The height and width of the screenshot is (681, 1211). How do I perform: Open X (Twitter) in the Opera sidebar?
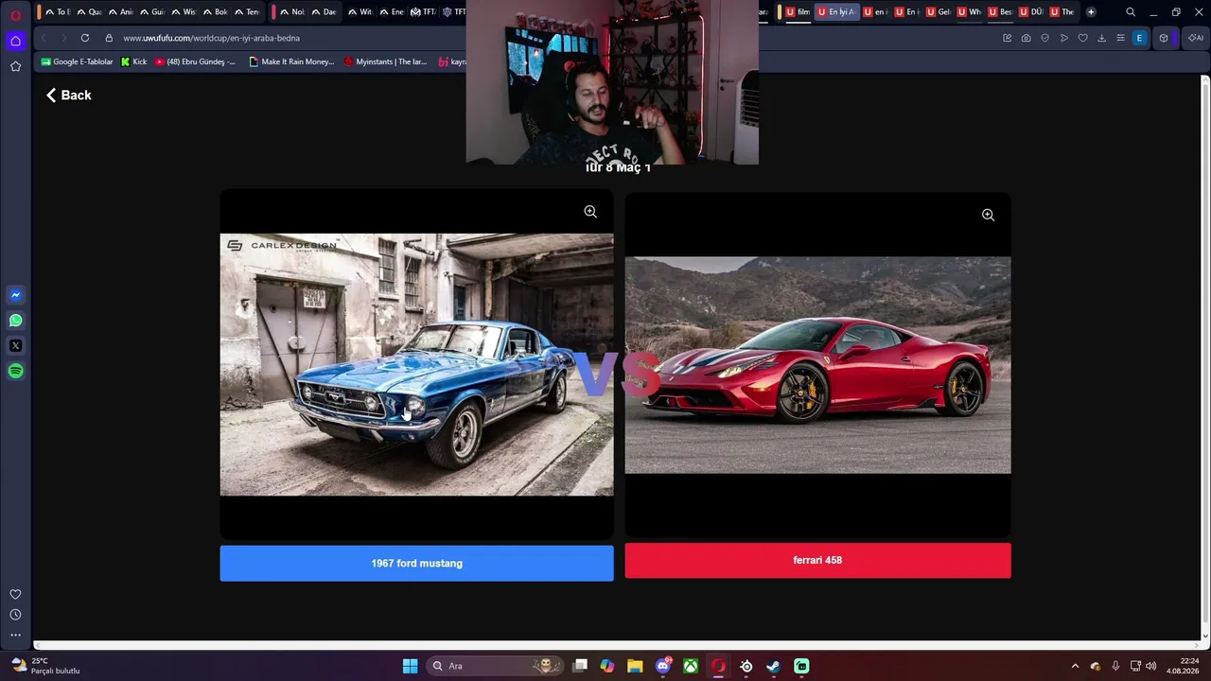coord(15,346)
